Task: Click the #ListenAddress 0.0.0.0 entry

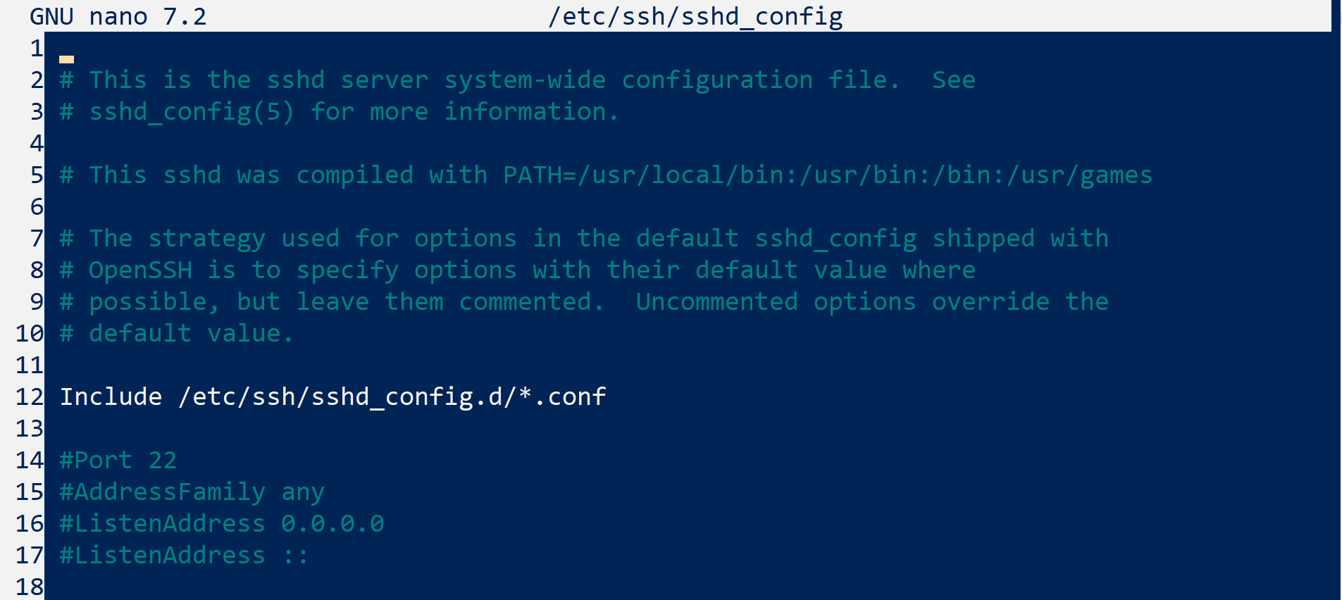Action: click(222, 523)
